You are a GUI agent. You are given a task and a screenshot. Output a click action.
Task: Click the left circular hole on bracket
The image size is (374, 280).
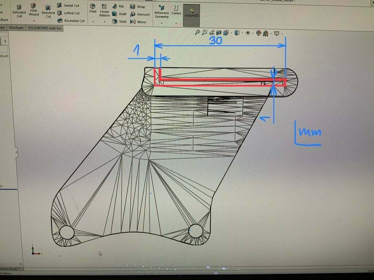[67, 232]
